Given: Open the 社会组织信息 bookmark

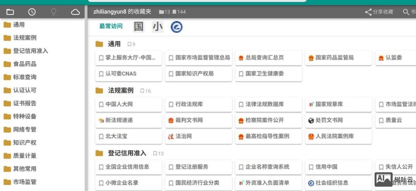Looking at the screenshot, I should point(339,183).
